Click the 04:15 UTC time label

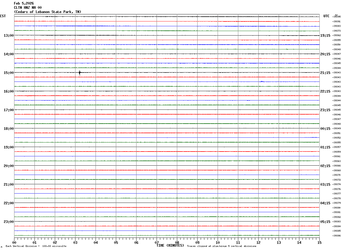[325, 203]
